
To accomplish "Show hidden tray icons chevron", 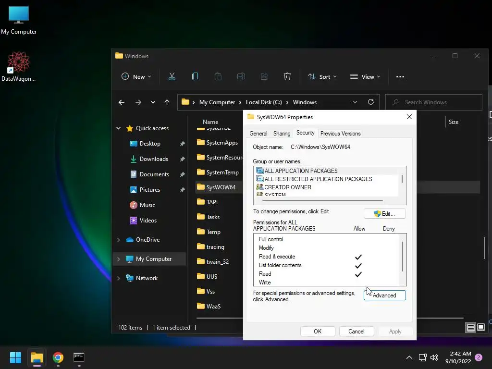I will click(x=409, y=357).
